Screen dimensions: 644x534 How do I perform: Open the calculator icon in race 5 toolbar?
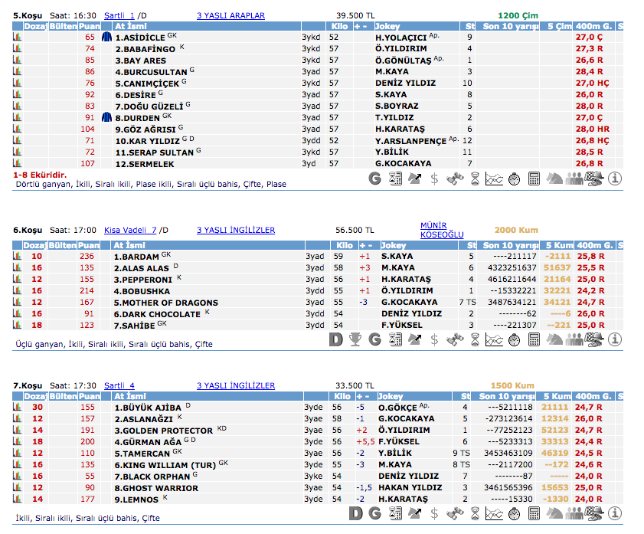[x=534, y=179]
